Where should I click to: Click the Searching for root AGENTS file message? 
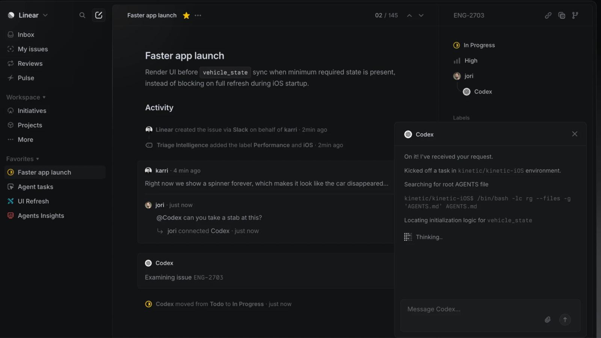(446, 184)
